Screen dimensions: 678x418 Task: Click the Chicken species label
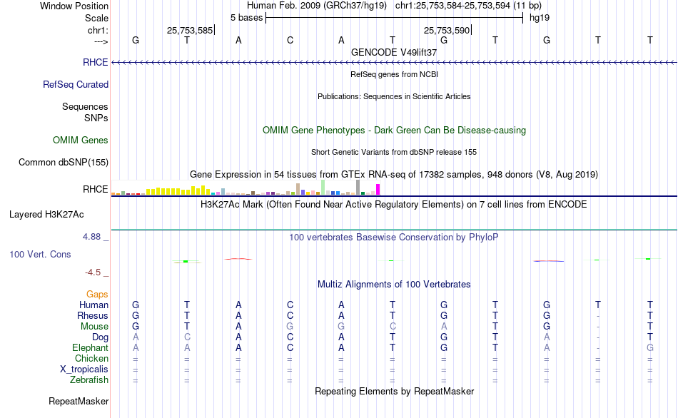tap(91, 358)
